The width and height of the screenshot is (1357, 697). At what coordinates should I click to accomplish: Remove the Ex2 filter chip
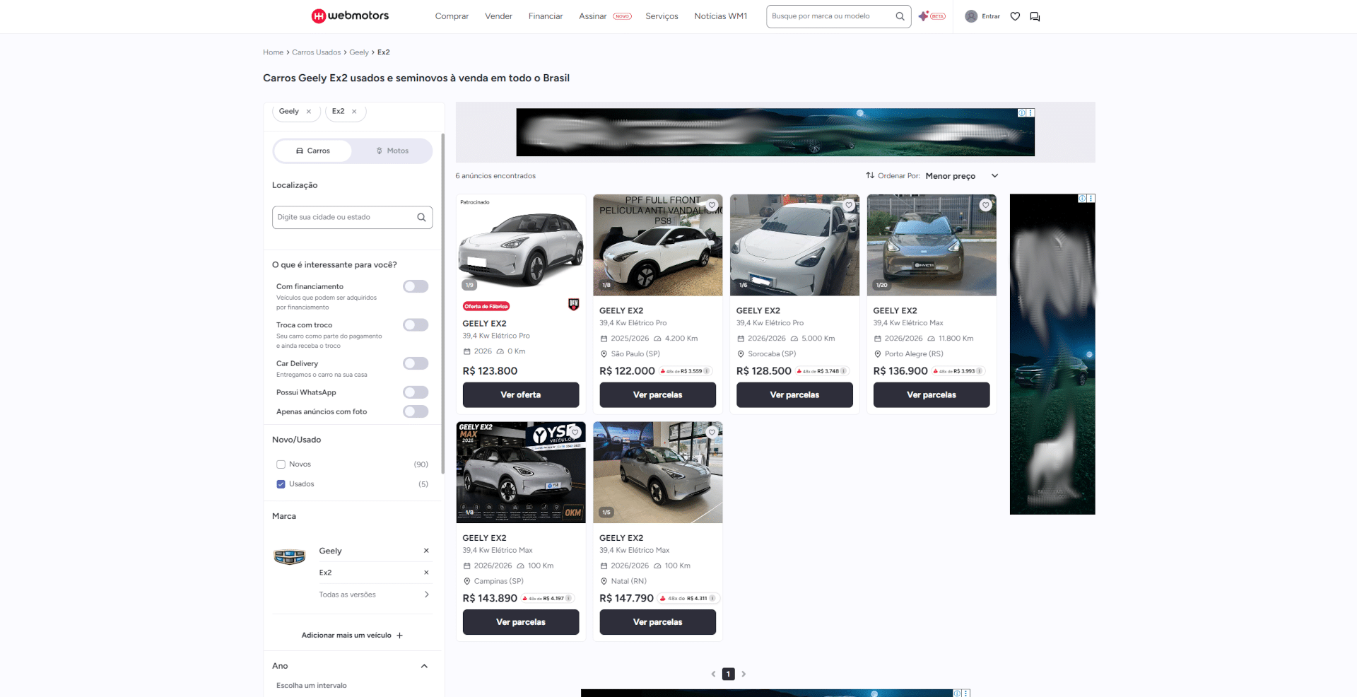354,111
